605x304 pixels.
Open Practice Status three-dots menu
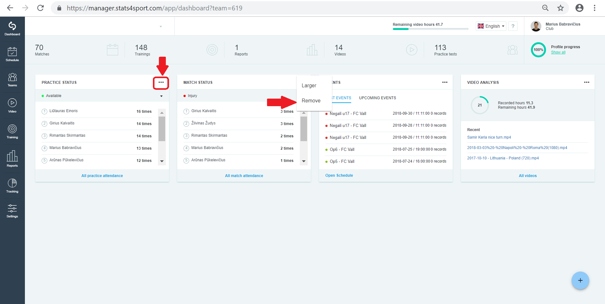click(x=161, y=83)
